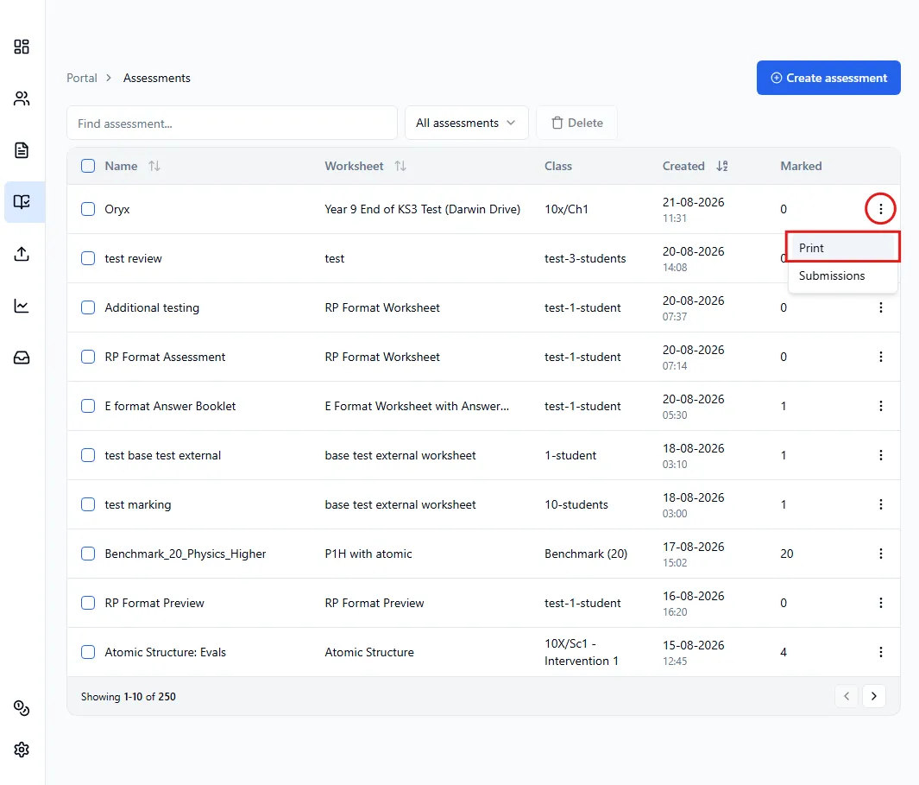Choose Print from the context menu
Image resolution: width=919 pixels, height=785 pixels.
tap(843, 248)
